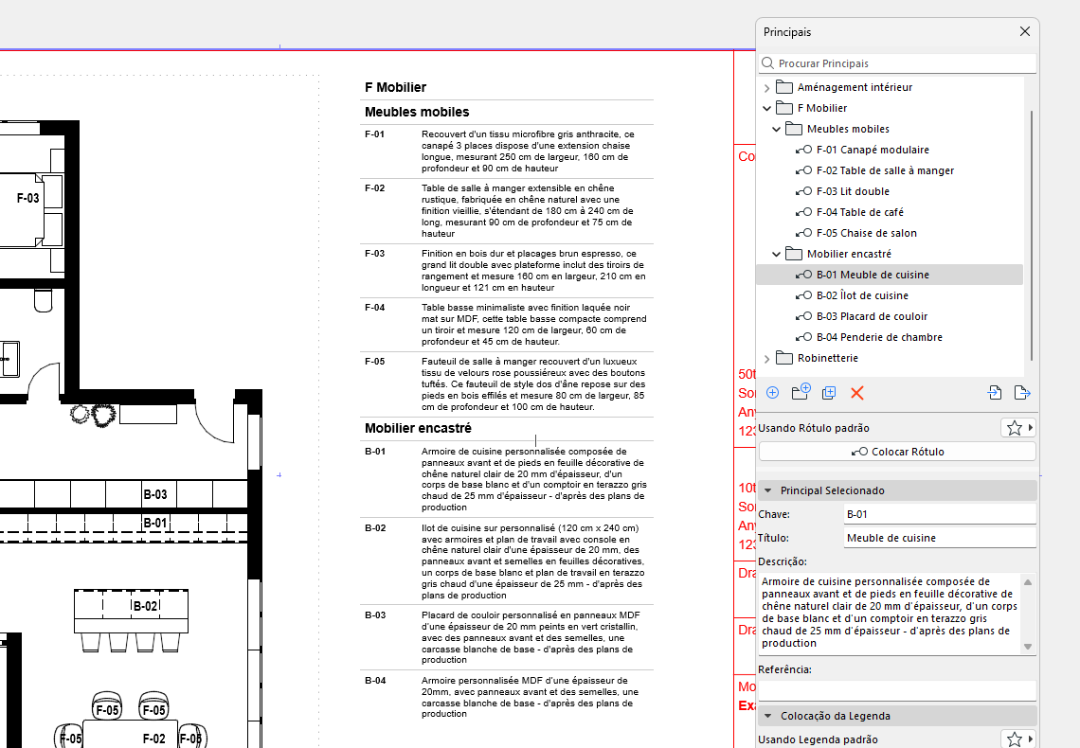
Task: Select F-04 Table de café keynote
Action: click(x=859, y=212)
